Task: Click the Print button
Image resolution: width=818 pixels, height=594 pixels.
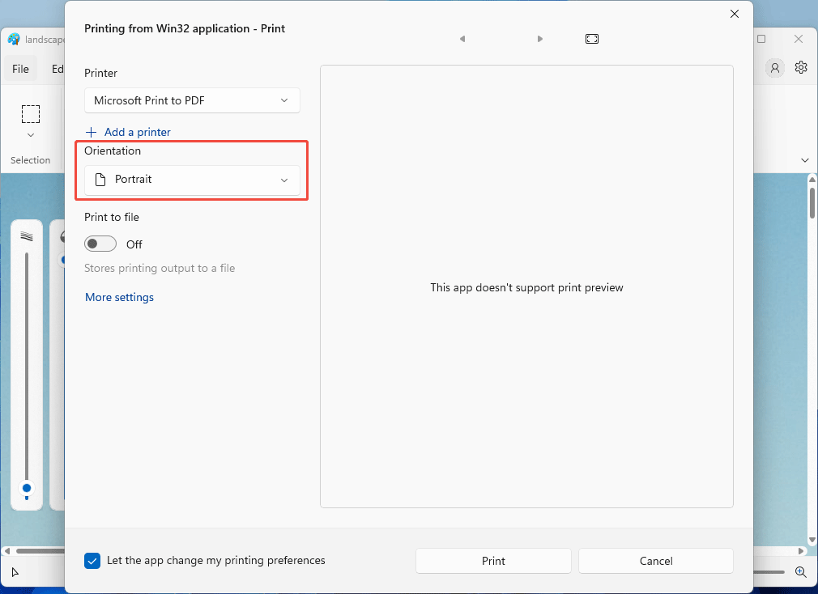Action: [493, 561]
